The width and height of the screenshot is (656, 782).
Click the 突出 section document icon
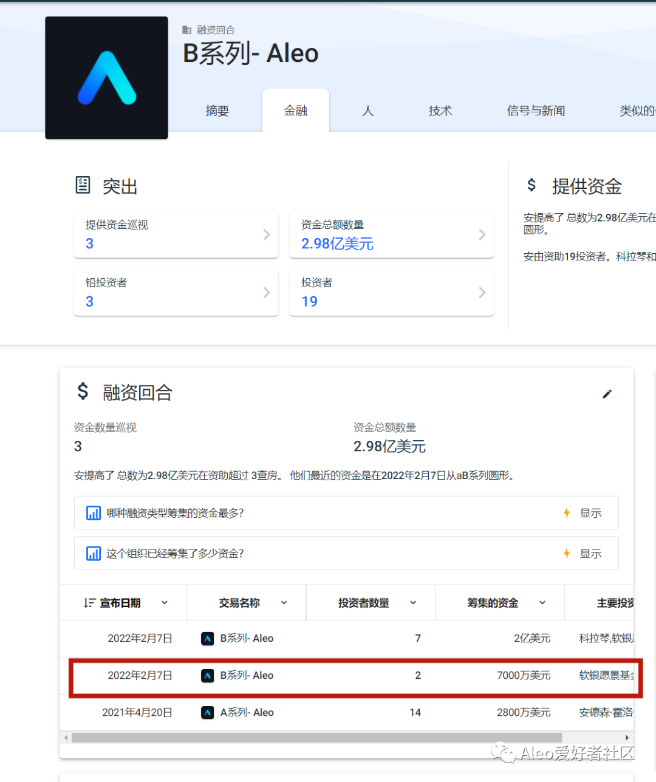pos(83,185)
